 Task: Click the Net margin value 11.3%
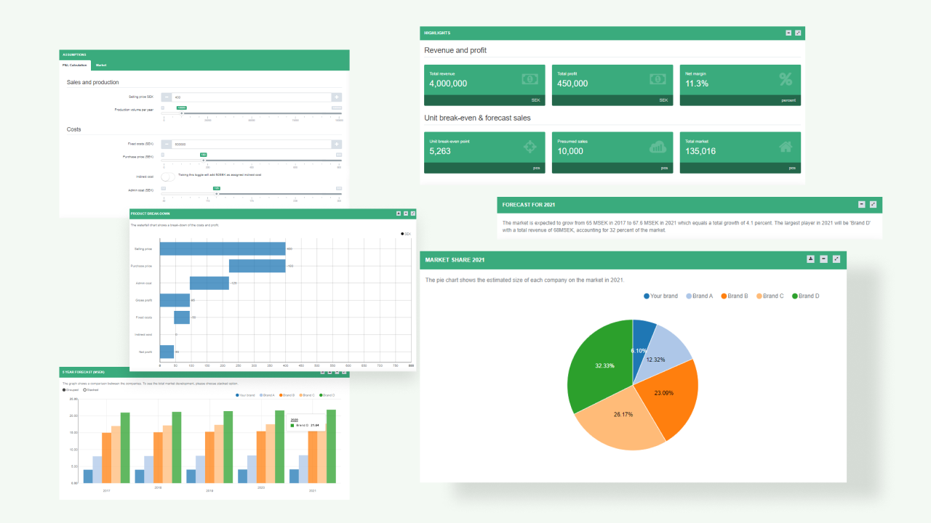697,84
